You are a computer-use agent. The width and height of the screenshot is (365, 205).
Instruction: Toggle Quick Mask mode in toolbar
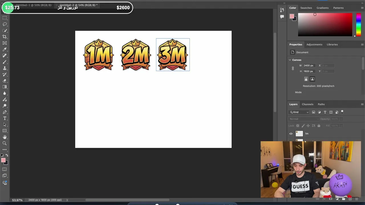coord(5,169)
